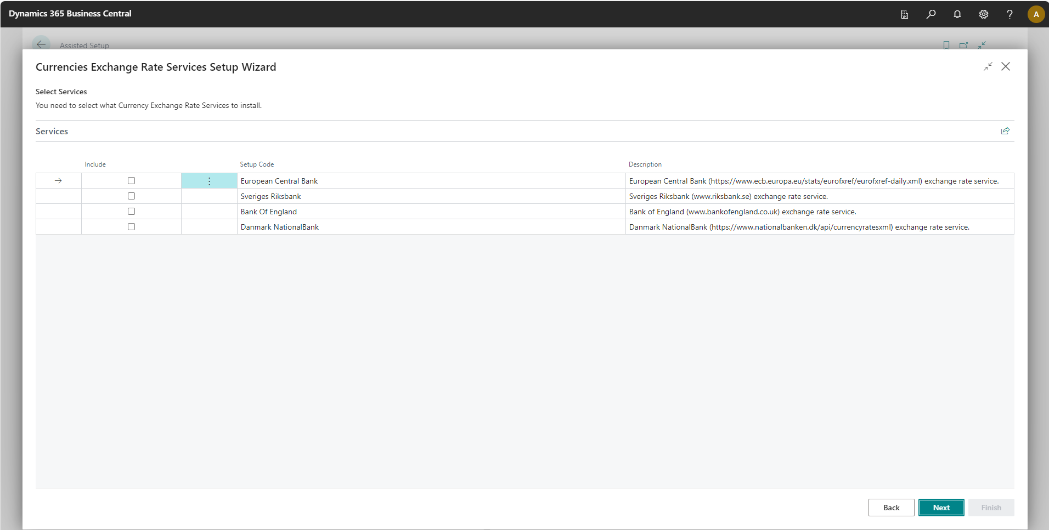Tick Include for Danmark NationalBank

131,226
